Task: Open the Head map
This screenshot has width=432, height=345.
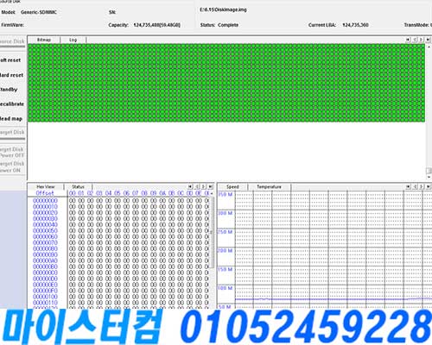Action: [11, 118]
